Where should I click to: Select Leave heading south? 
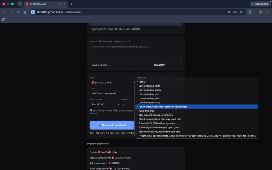pos(197,90)
